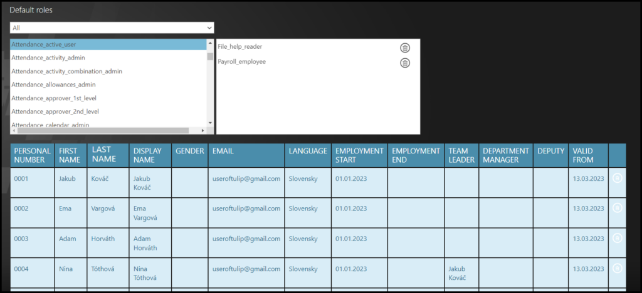Click delete icon in Jakub Kováč row
642x293 pixels.
coord(617,178)
